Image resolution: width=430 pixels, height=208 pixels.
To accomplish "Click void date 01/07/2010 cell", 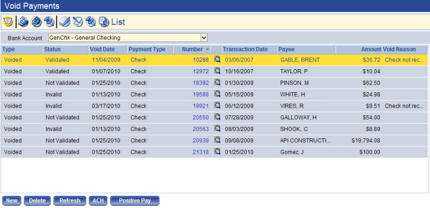I will 106,71.
